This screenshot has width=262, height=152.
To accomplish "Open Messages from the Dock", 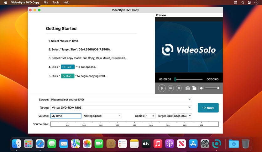I will click(x=52, y=144).
